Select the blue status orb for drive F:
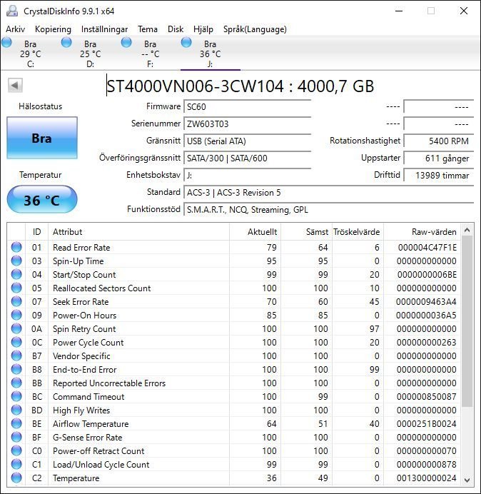Image resolution: width=481 pixels, height=494 pixels. click(126, 42)
